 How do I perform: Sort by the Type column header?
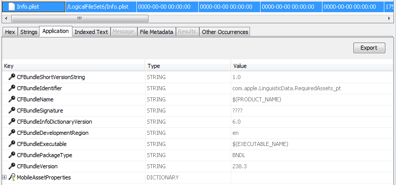188,66
